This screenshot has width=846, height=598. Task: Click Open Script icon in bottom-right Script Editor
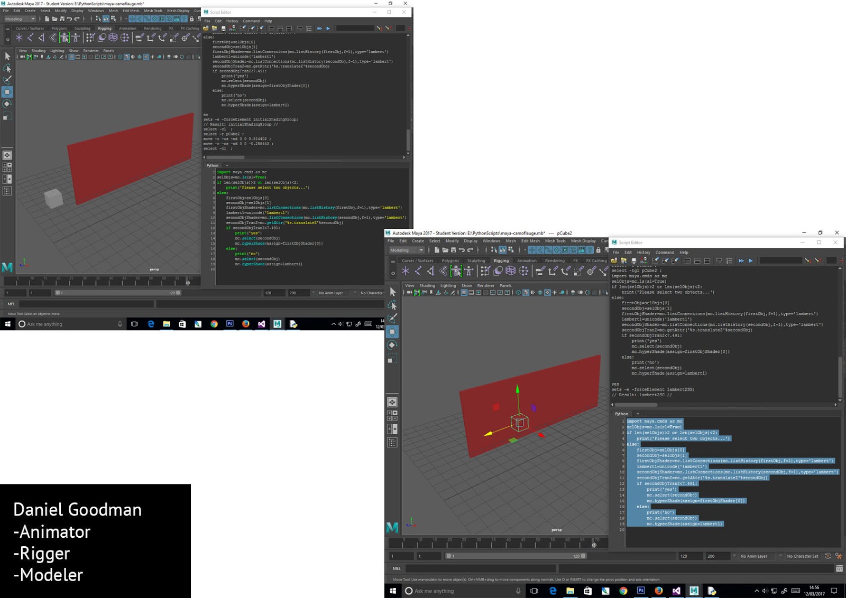[614, 260]
